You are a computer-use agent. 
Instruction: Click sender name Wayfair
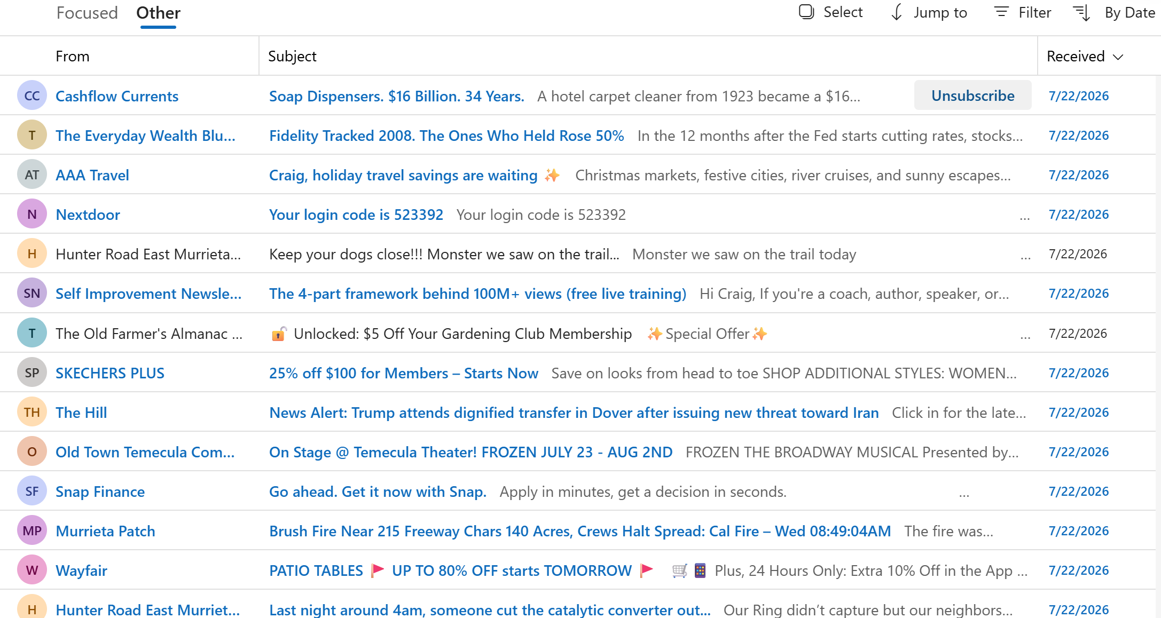click(x=81, y=571)
